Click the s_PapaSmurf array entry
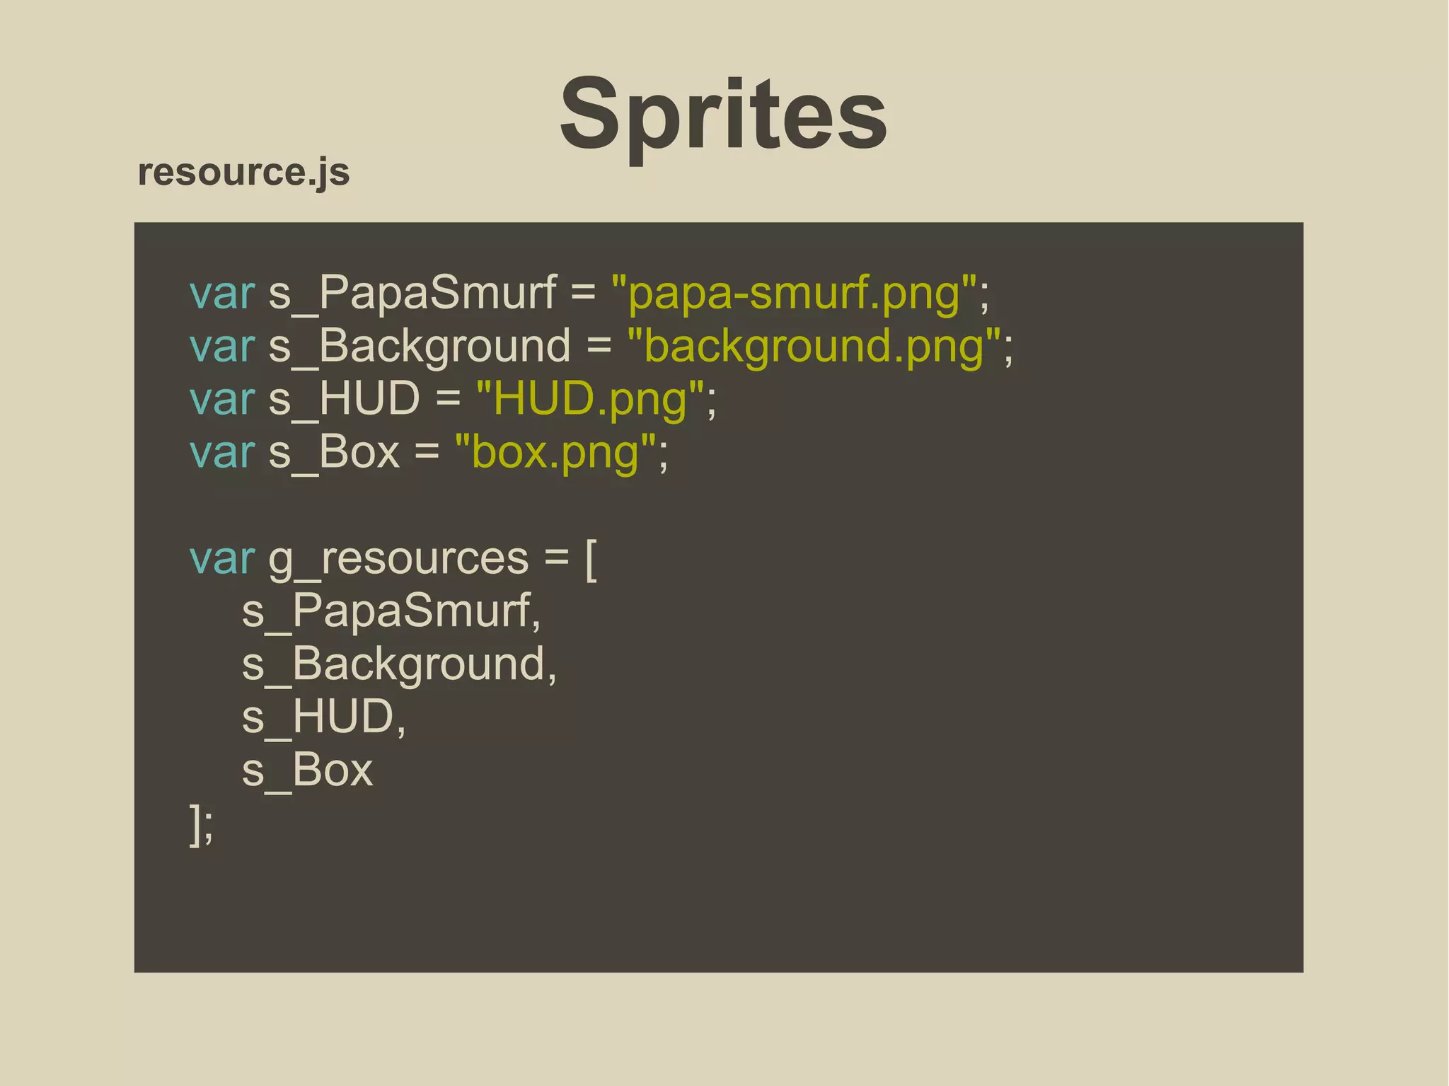The width and height of the screenshot is (1449, 1086). [x=391, y=612]
